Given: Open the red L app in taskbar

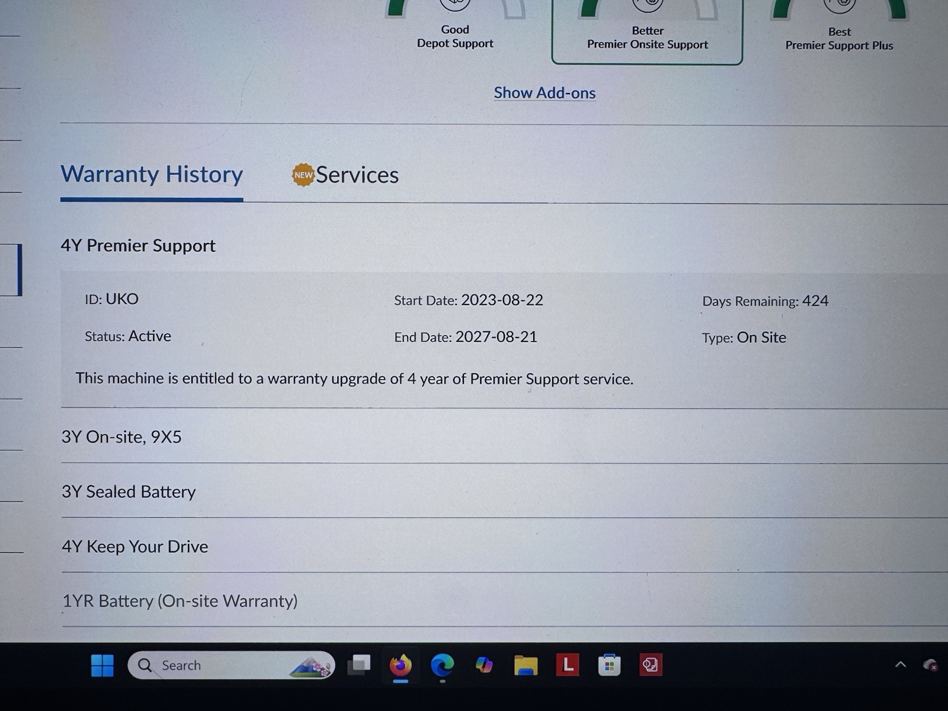Looking at the screenshot, I should (567, 665).
